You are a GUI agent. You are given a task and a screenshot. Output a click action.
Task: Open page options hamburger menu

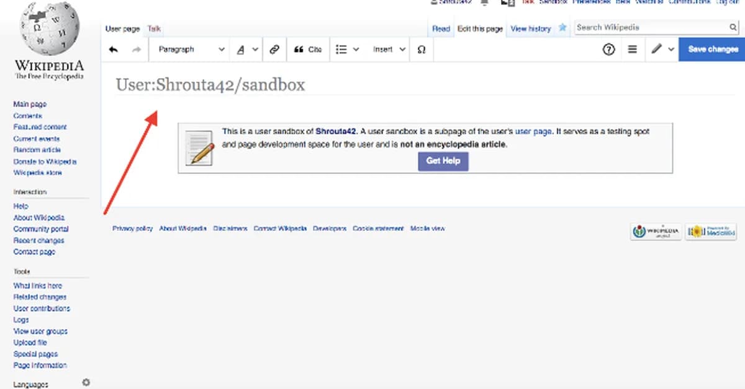point(633,50)
